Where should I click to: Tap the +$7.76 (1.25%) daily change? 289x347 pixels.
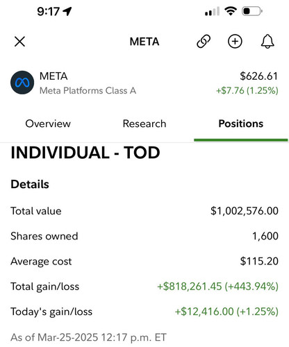[x=247, y=90]
